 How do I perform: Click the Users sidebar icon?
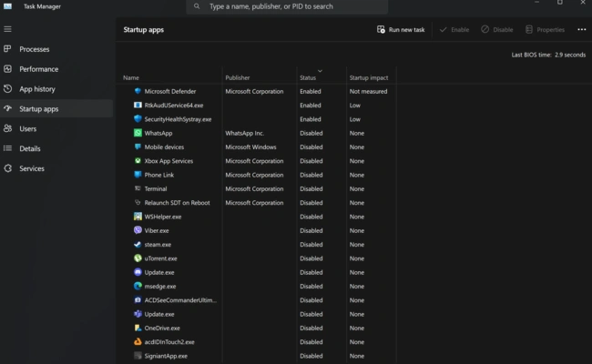click(x=7, y=128)
